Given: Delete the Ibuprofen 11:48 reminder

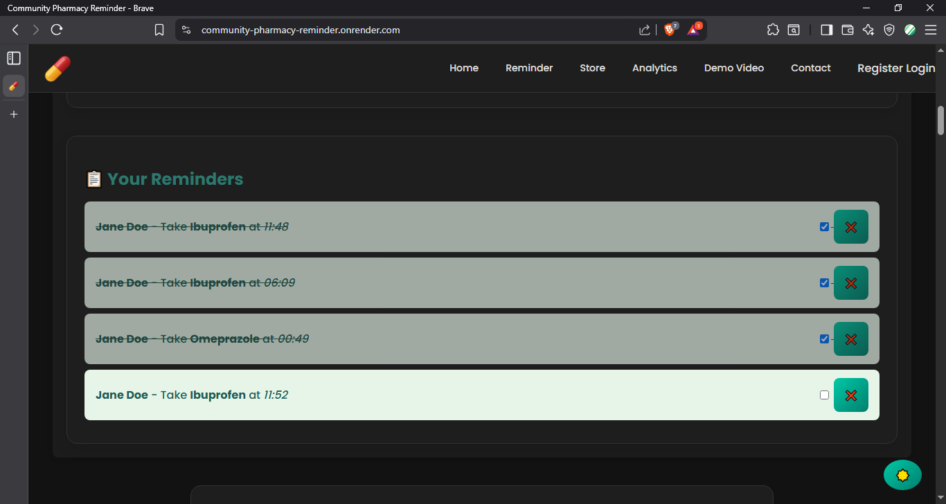Looking at the screenshot, I should tap(850, 227).
